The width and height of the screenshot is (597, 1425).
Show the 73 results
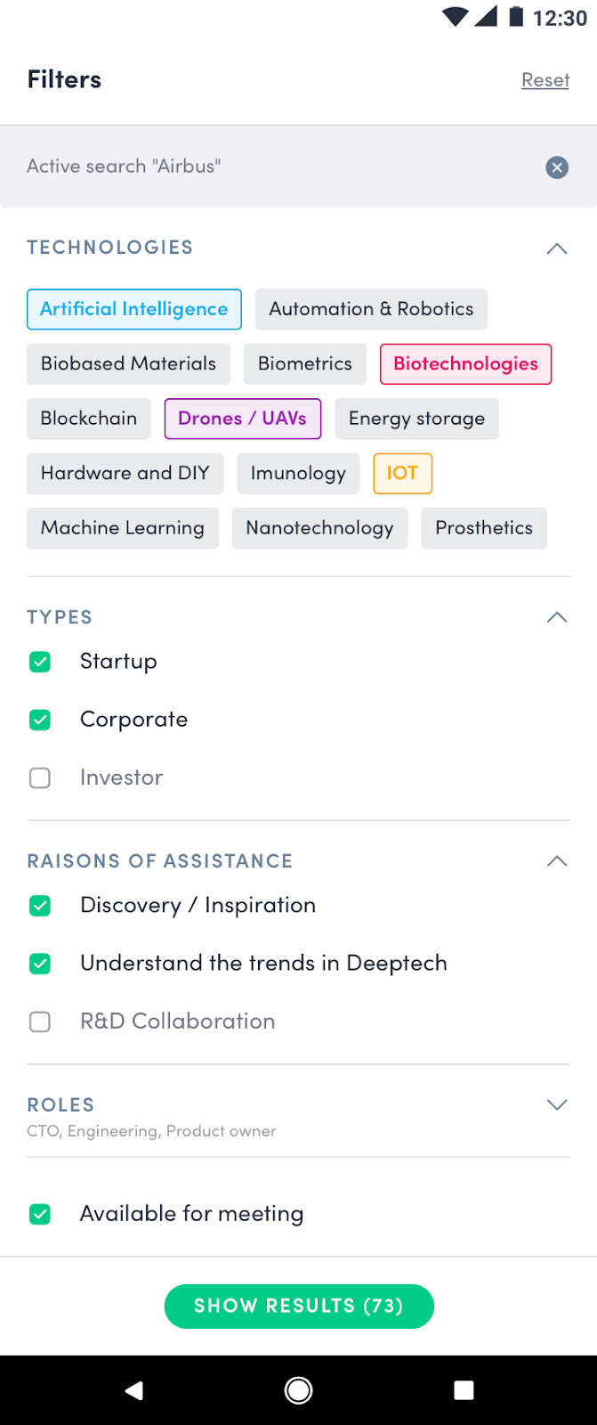(299, 1307)
